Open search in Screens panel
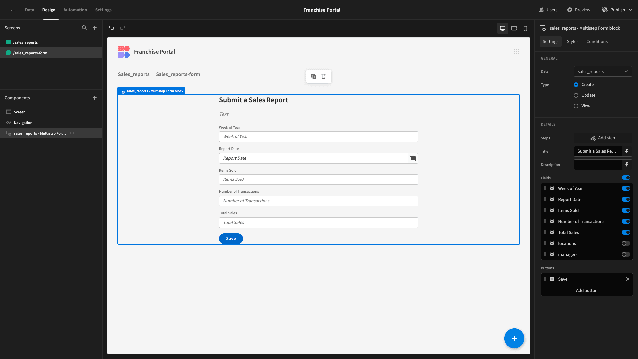Screen dimensions: 638x359 pos(84,28)
